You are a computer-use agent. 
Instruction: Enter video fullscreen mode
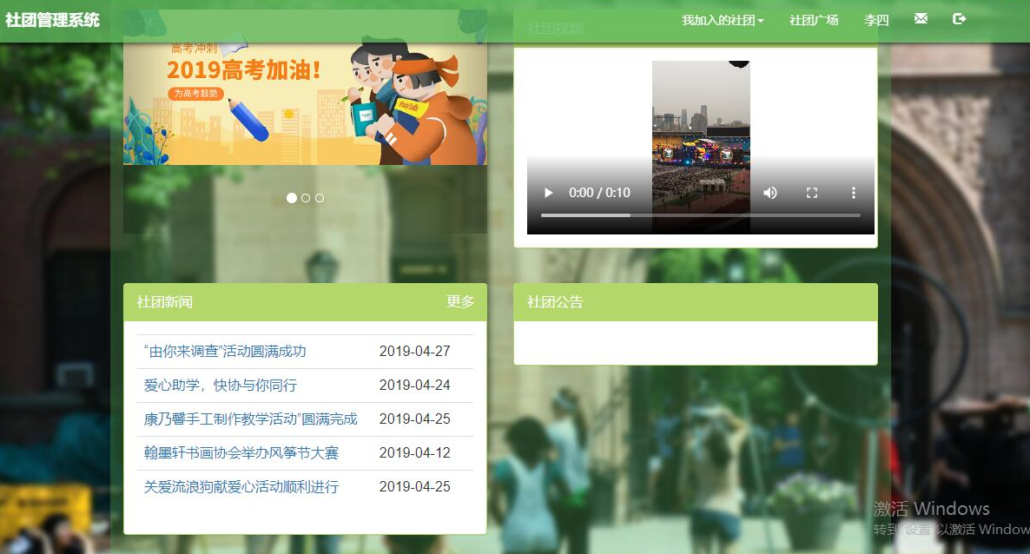click(x=812, y=193)
